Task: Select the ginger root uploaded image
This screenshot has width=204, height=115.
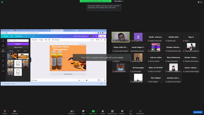Action: coord(23,56)
